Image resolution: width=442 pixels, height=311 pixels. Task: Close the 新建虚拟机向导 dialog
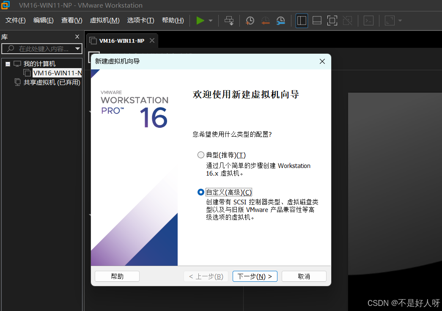click(x=322, y=61)
